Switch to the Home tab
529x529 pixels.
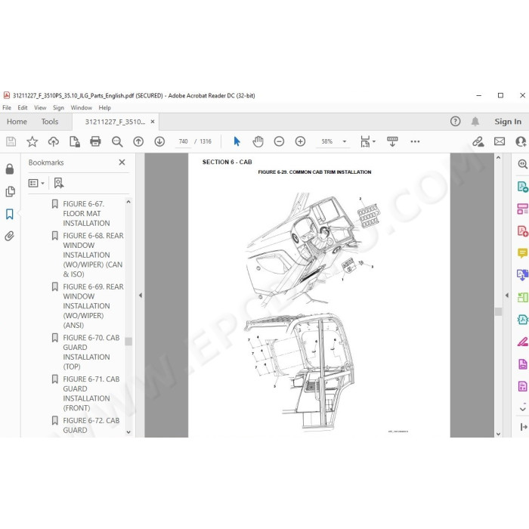tap(17, 122)
